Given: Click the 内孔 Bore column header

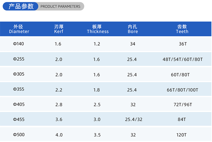Looking at the screenshot, I should click(132, 29).
